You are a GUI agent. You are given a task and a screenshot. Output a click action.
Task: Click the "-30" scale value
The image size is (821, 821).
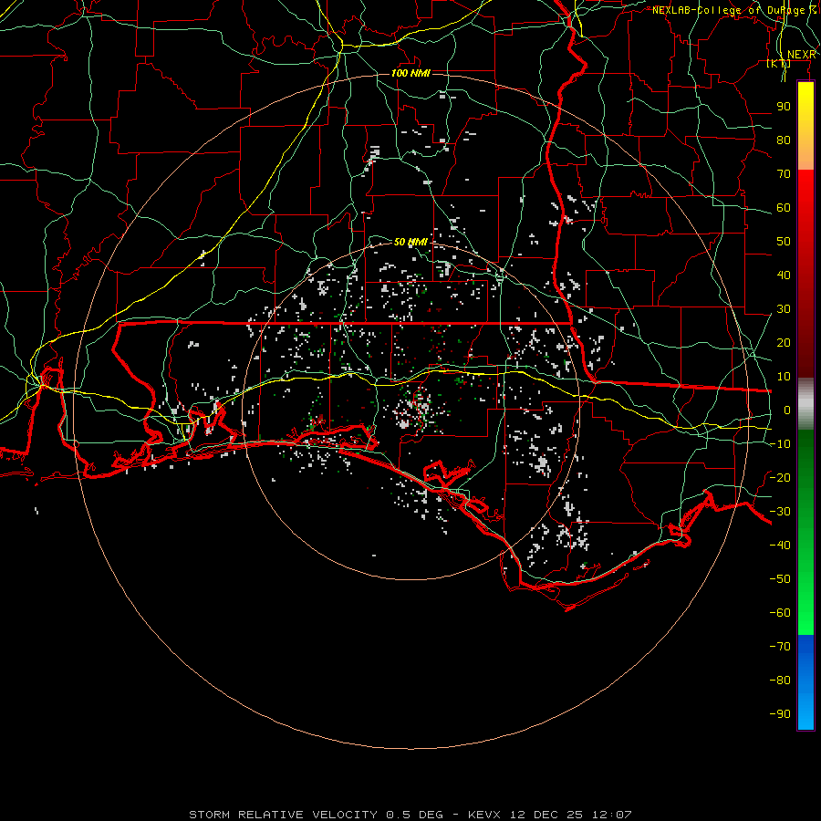[780, 511]
